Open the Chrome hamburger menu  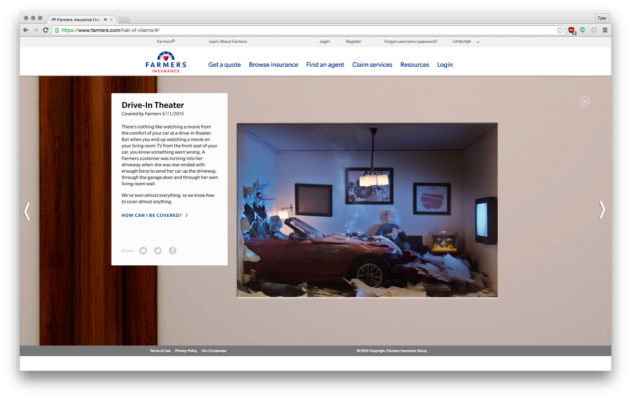click(x=604, y=29)
